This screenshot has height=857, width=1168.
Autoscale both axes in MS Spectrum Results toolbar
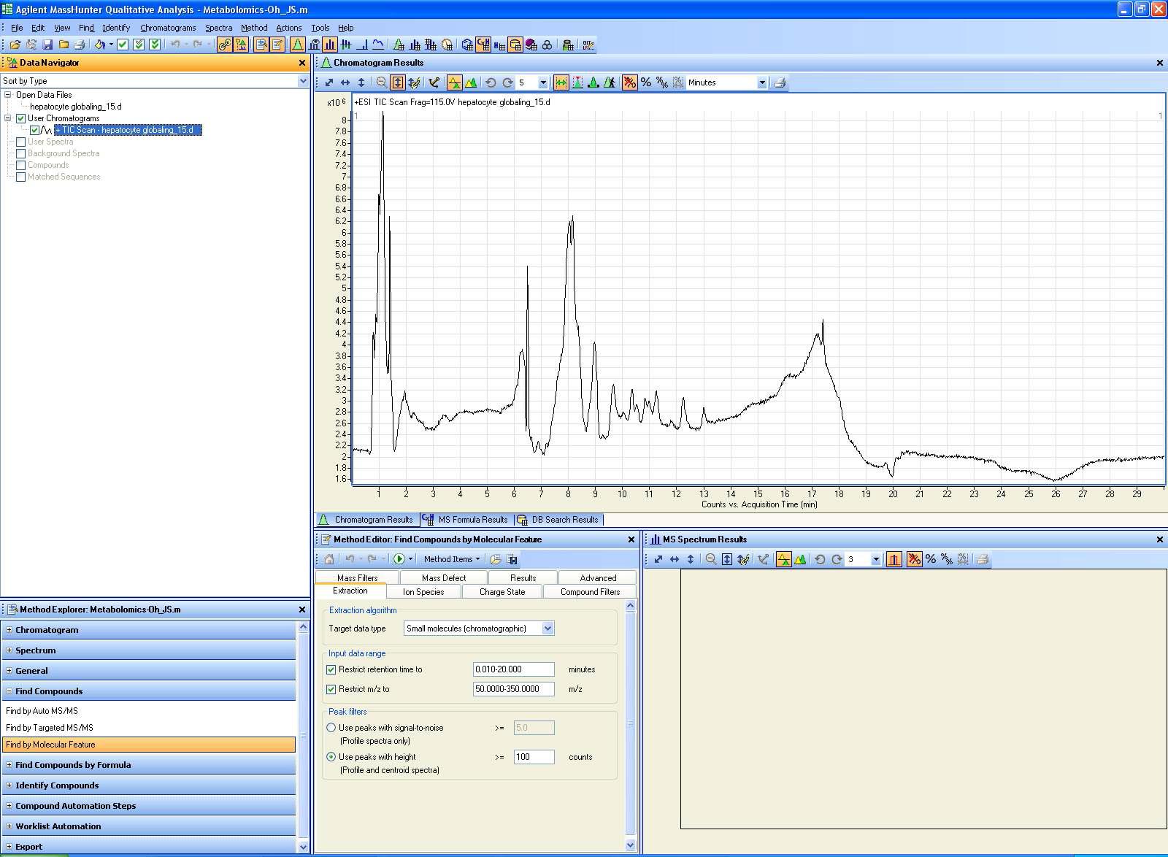click(658, 559)
